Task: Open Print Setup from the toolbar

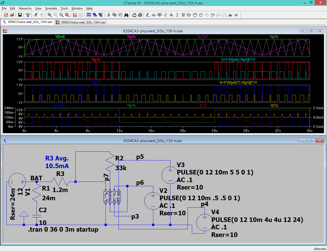Action: [x=134, y=15]
